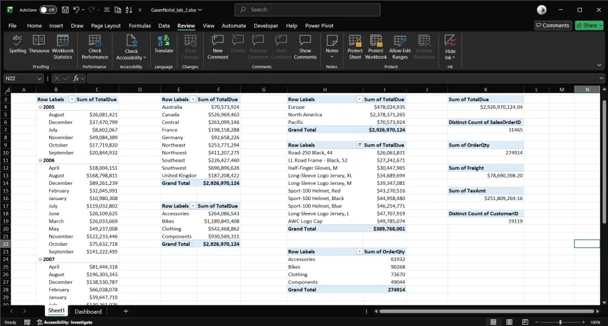Viewport: 608px width, 326px height.
Task: Open Row Labels filter for Sum of OrderQty table
Action: pos(359,251)
